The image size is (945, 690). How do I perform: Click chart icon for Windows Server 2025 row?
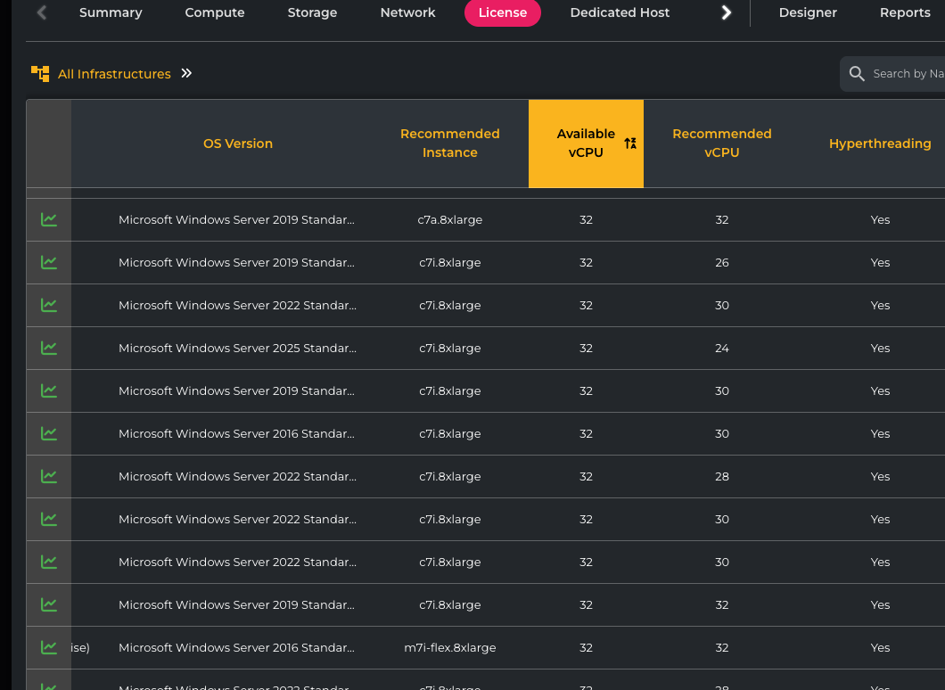click(x=49, y=348)
